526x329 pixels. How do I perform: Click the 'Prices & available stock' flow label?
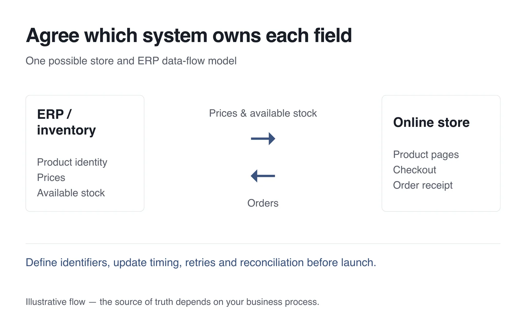tap(263, 113)
